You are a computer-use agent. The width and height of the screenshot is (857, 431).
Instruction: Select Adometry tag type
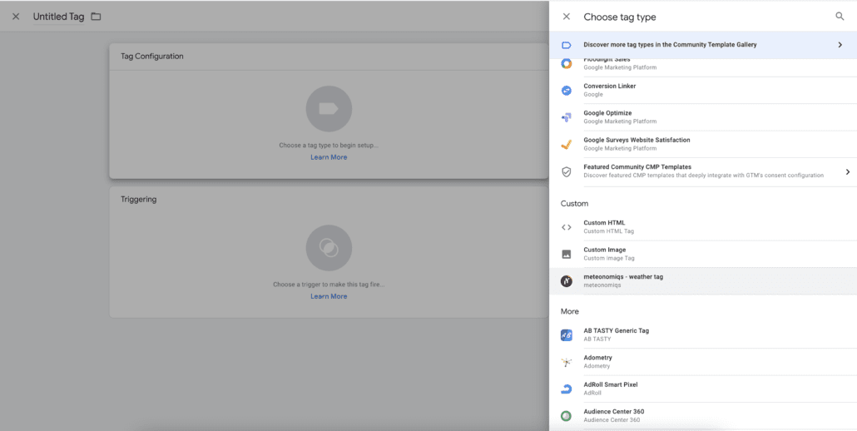[703, 362]
